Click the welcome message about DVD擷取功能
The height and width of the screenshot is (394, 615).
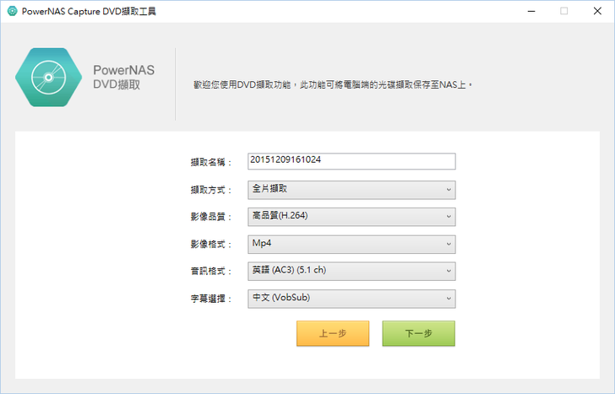[332, 84]
